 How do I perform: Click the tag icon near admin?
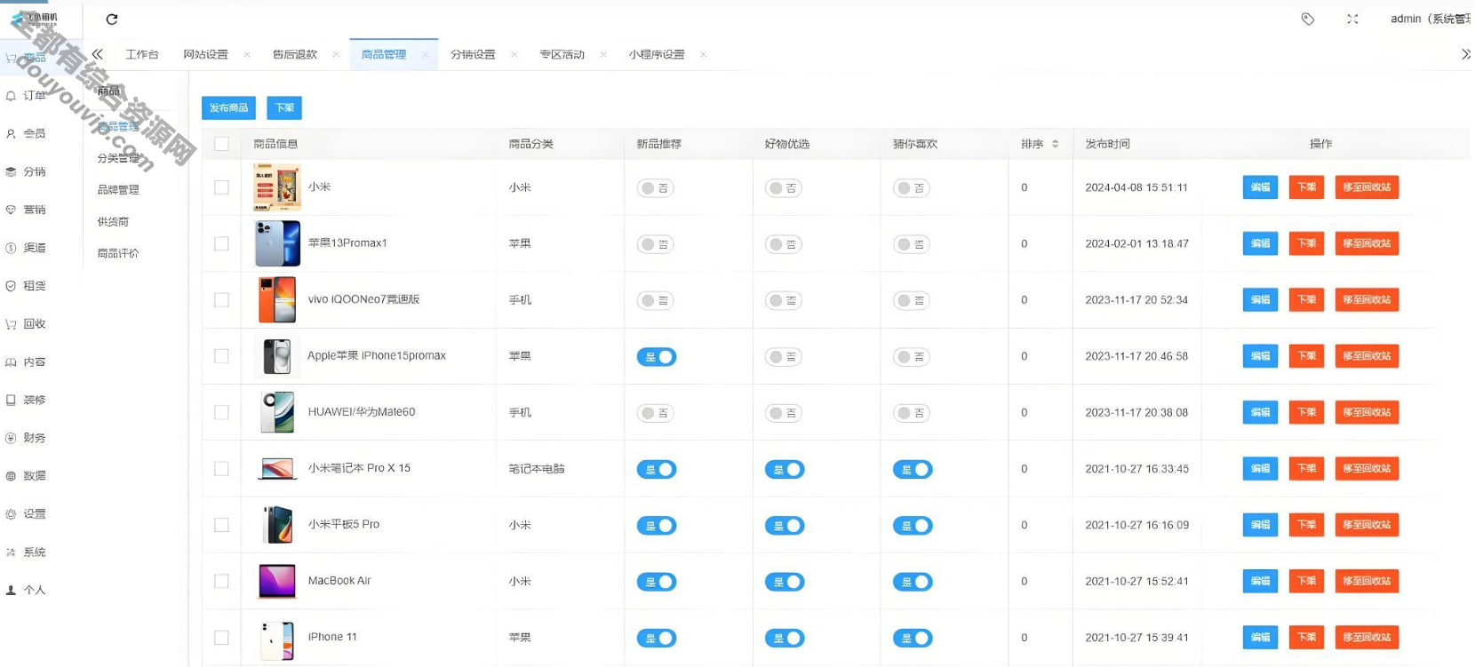(1308, 19)
